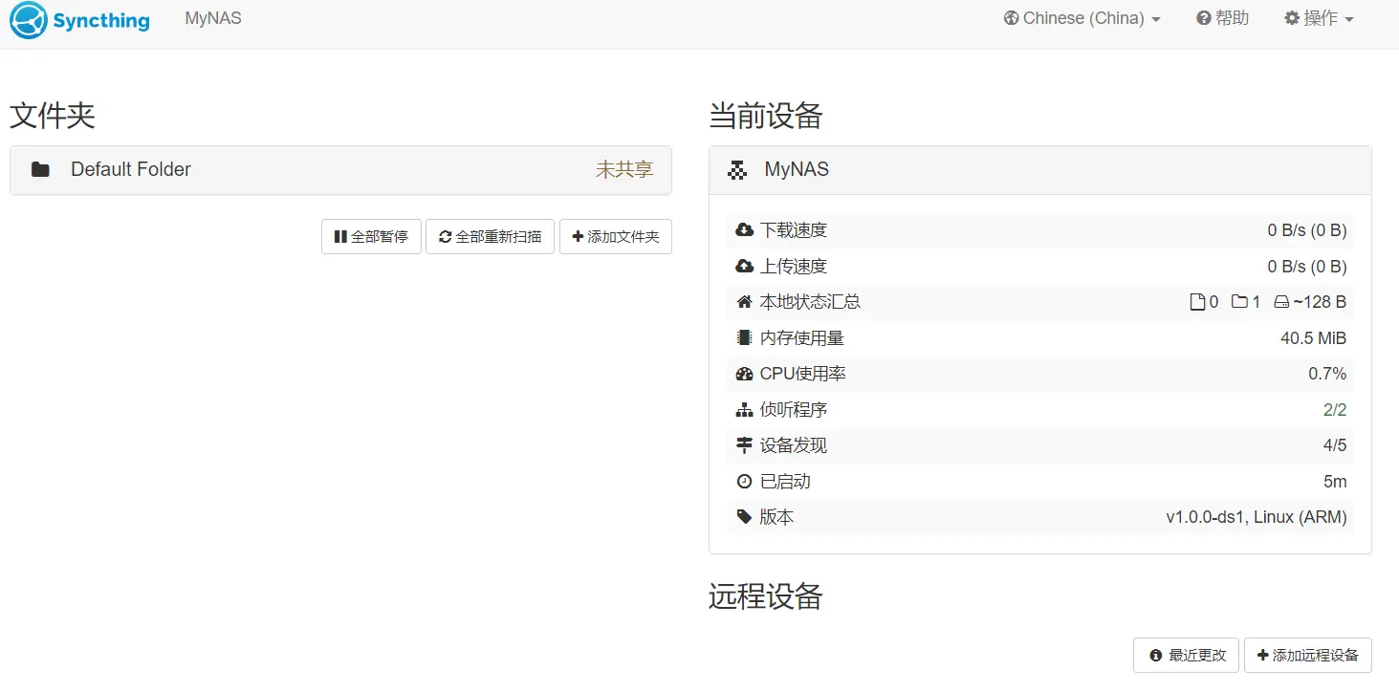1399x692 pixels.
Task: Click the 侦听程序 label
Action: [794, 410]
